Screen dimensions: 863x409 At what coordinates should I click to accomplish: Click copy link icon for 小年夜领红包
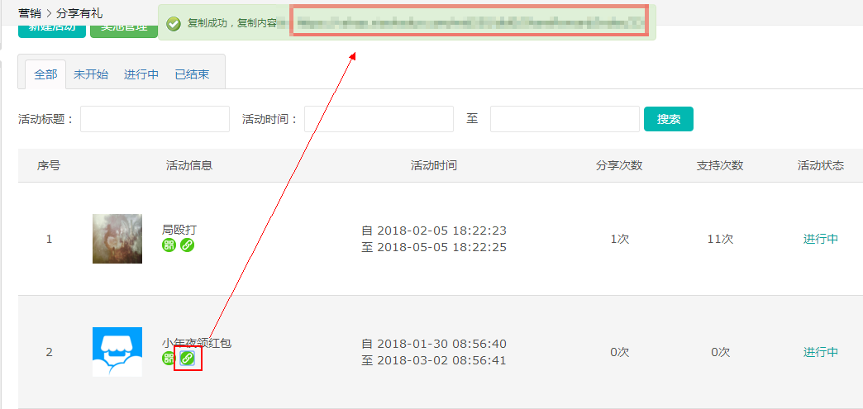(x=188, y=359)
